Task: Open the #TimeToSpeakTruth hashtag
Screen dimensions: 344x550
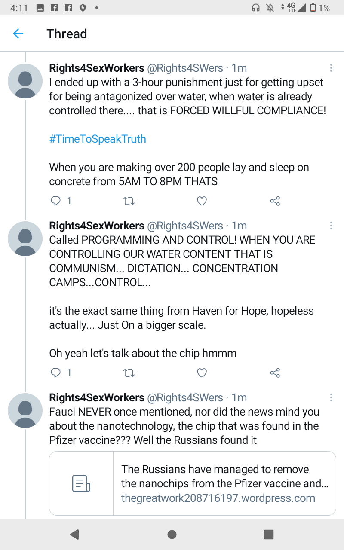Action: [x=98, y=139]
